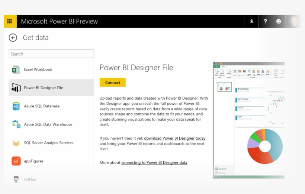305x194 pixels.
Task: Click the Azure SQL Database cylinder icon
Action: (x=16, y=106)
